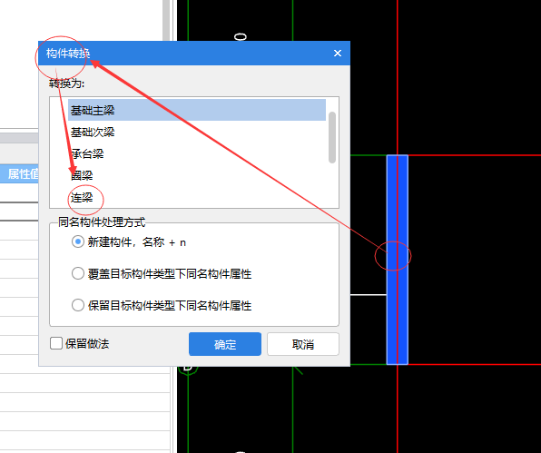541x453 pixels.
Task: Choose 承台梁 as conversion target
Action: click(197, 154)
